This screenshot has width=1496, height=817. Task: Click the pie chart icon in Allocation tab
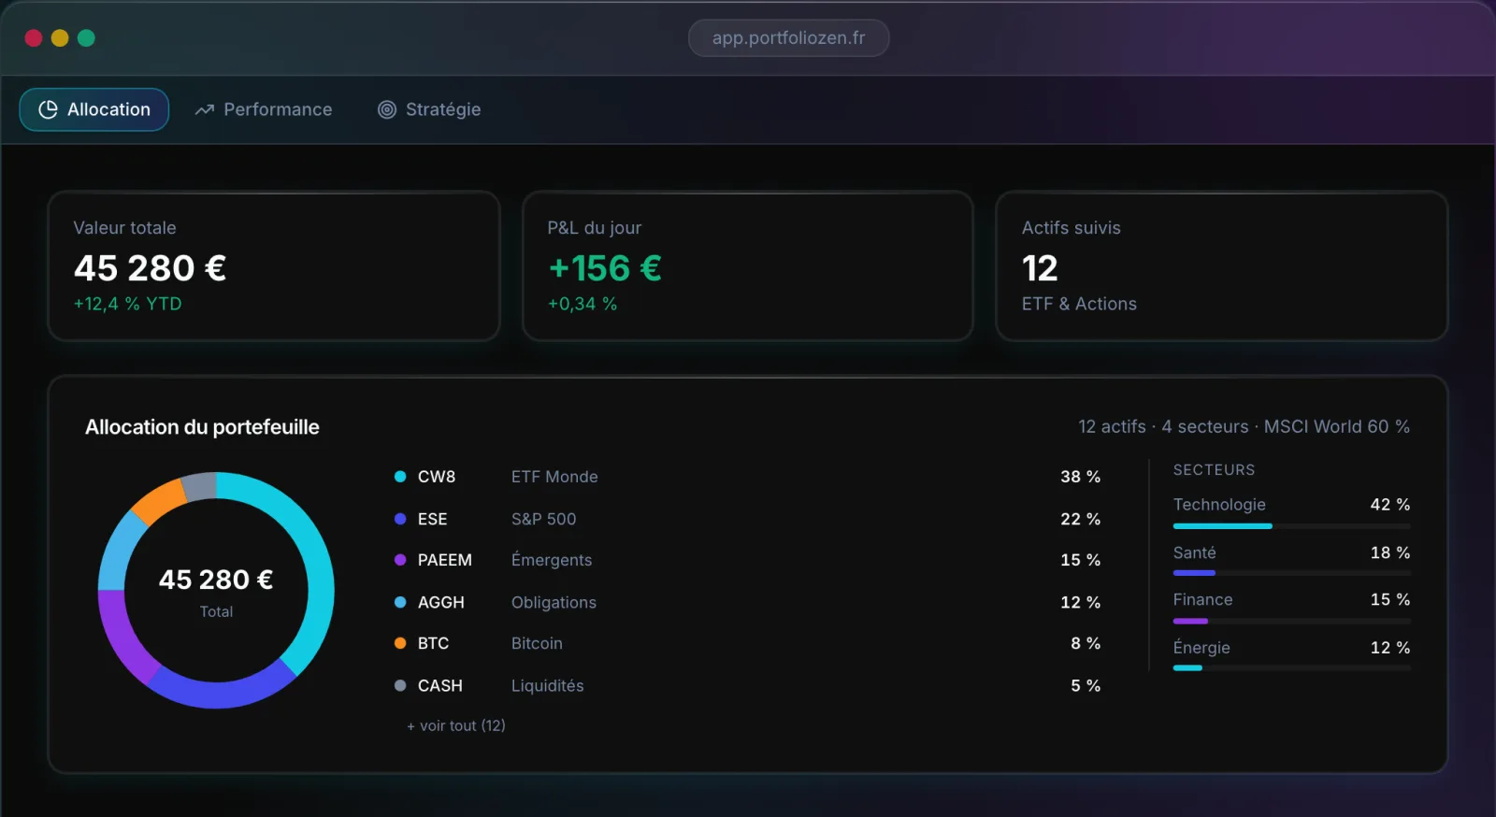[x=48, y=109]
